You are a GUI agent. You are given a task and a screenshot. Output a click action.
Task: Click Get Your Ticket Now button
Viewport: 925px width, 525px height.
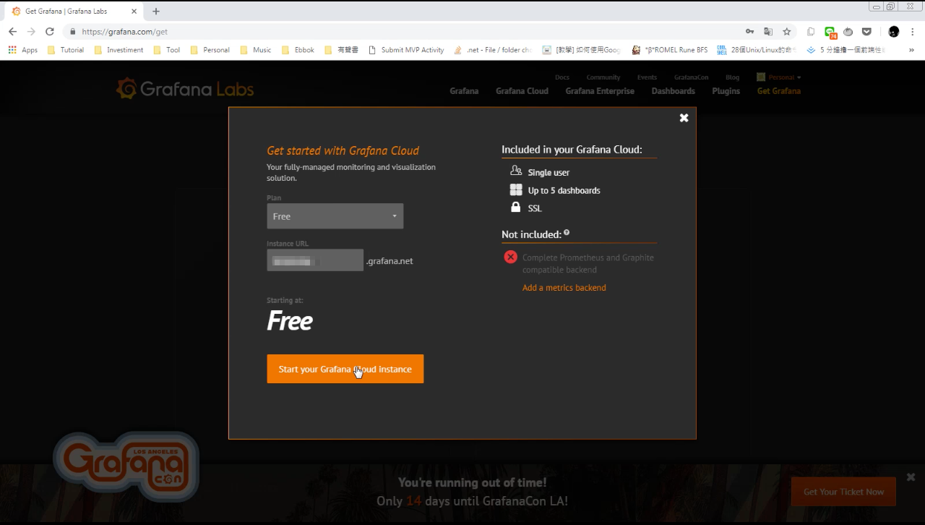coord(843,492)
